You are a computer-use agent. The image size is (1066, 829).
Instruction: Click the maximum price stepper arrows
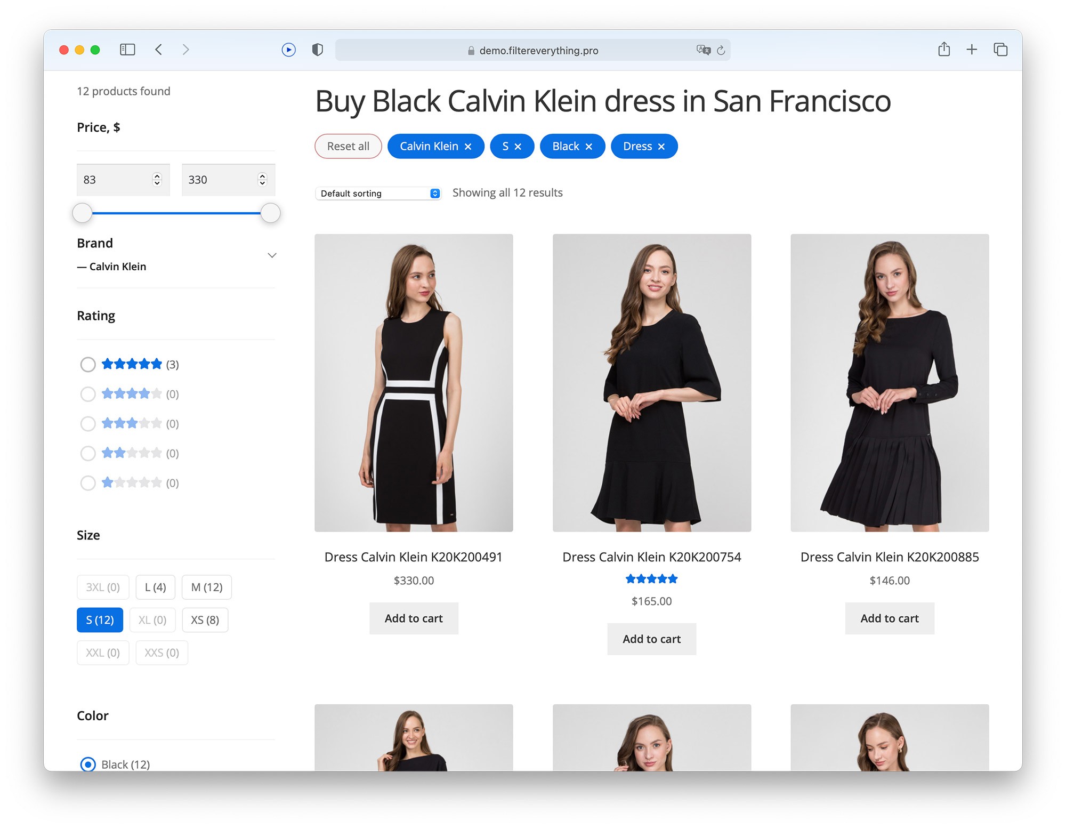click(x=262, y=180)
